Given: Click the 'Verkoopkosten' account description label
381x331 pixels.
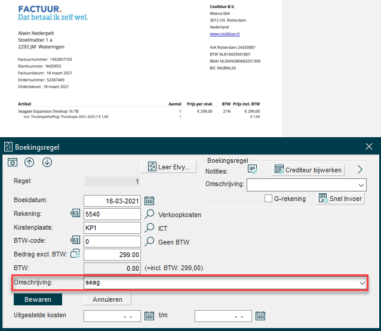Looking at the screenshot, I should click(x=180, y=215).
